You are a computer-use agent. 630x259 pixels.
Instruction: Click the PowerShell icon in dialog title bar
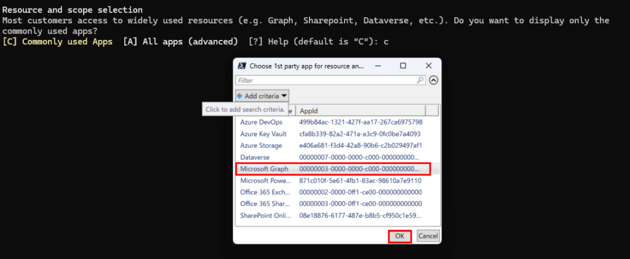point(242,66)
